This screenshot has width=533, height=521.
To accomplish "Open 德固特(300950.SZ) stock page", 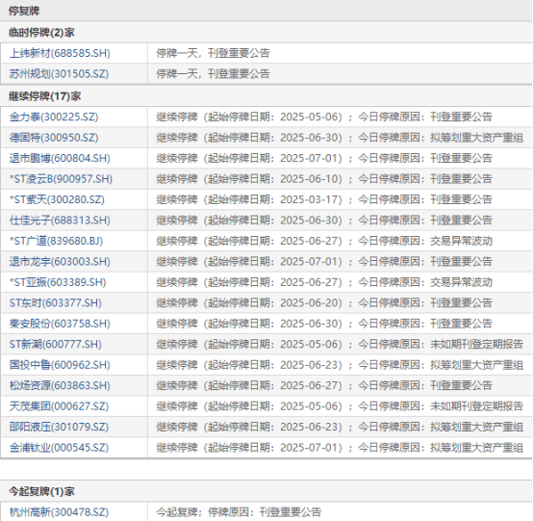I will click(x=54, y=138).
